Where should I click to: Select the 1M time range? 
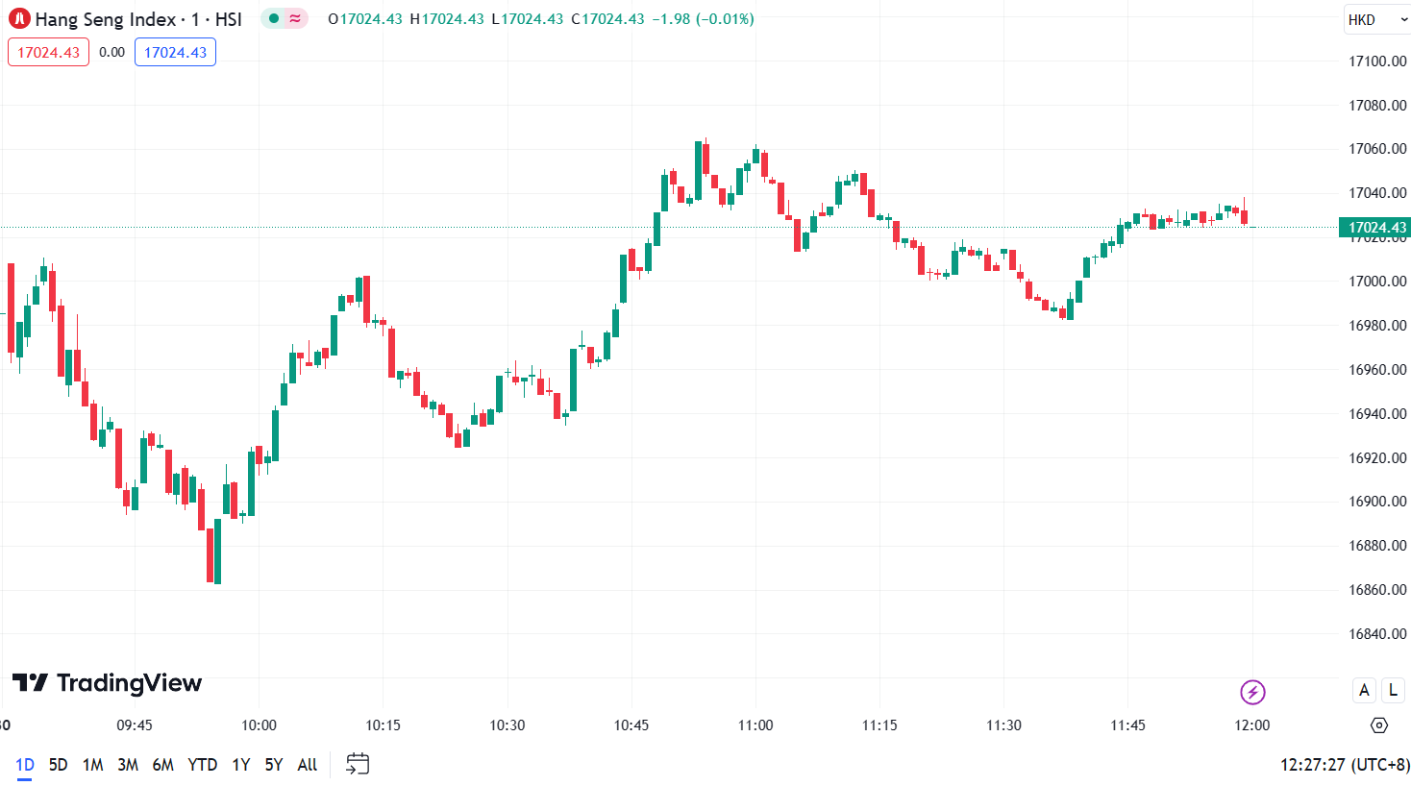[93, 765]
